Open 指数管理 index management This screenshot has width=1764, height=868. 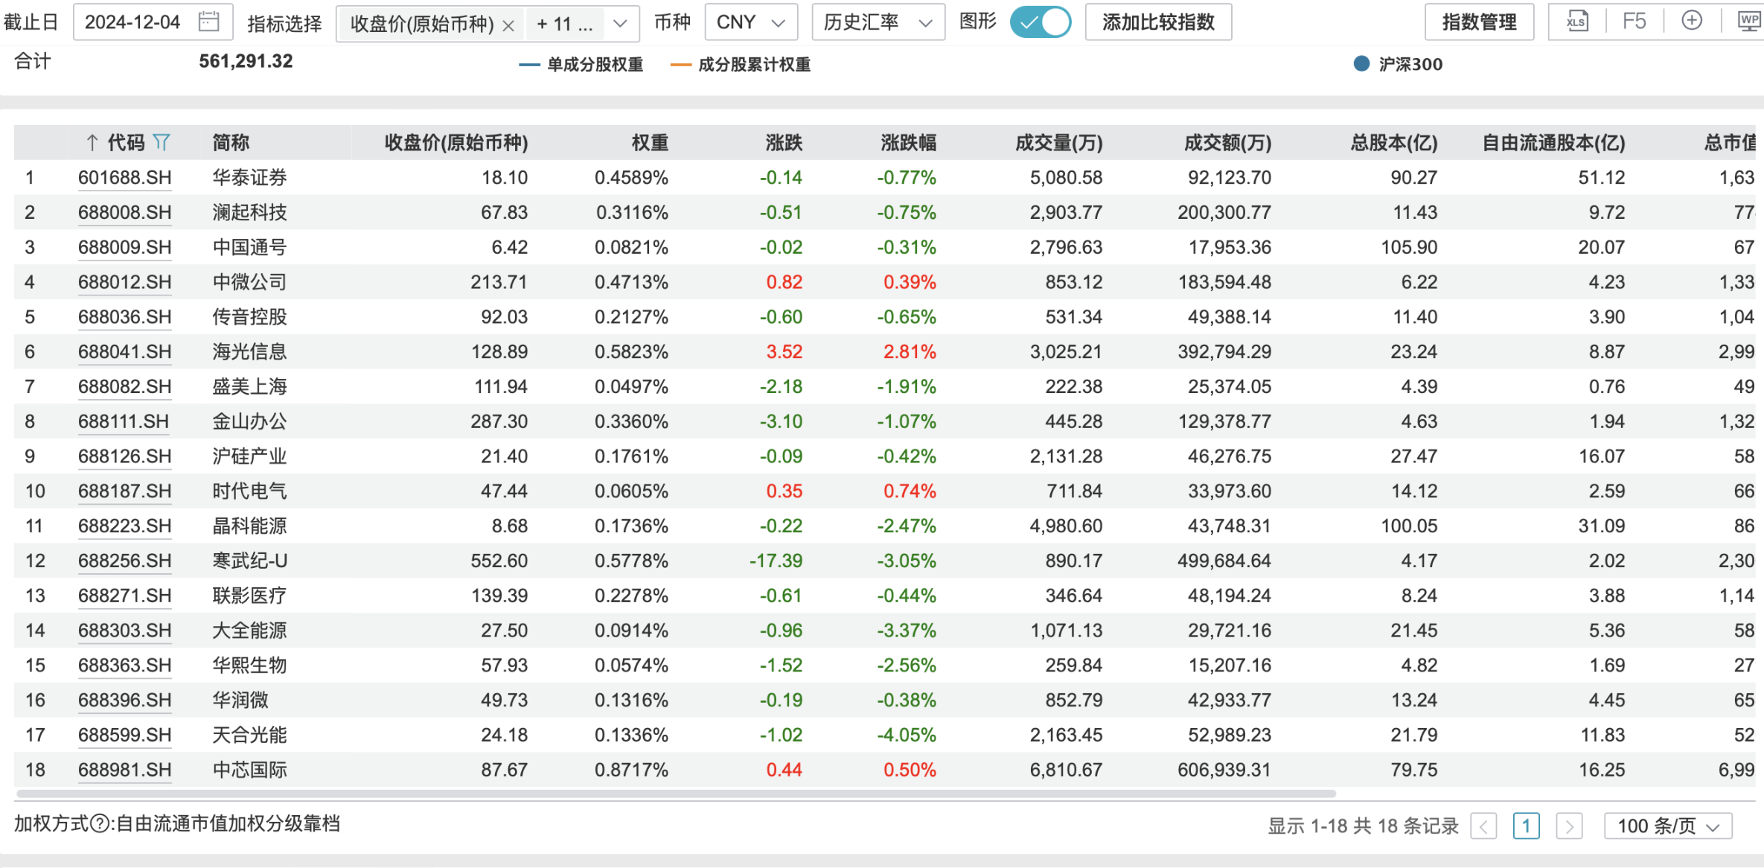click(x=1478, y=22)
